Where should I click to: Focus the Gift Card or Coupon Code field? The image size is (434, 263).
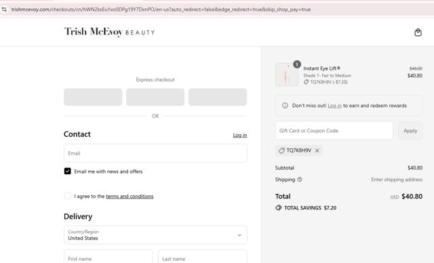(x=334, y=131)
